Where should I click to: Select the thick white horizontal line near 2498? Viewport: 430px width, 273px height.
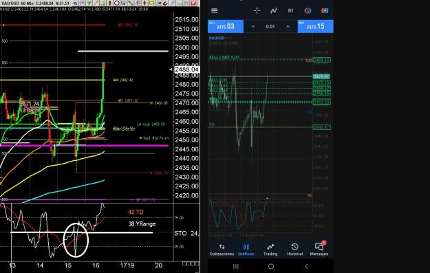tap(123, 51)
